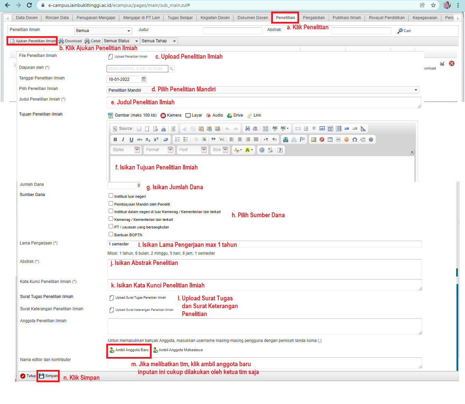Viewport: 465px width, 404px height.
Task: Check the Institusi luar negeri checkbox
Action: coord(111,196)
